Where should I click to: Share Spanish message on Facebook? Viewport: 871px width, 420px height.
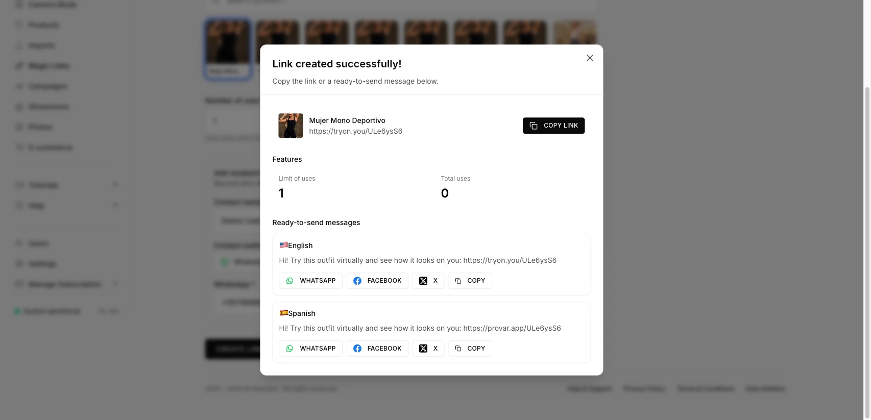(x=377, y=349)
